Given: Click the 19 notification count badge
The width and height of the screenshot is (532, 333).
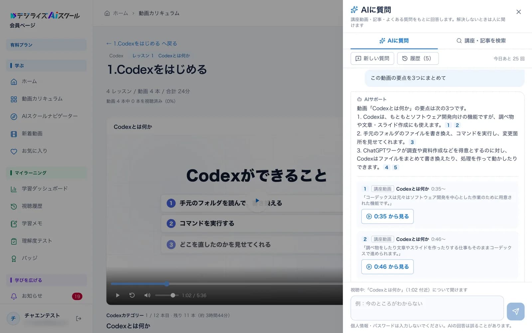Looking at the screenshot, I should [x=77, y=296].
